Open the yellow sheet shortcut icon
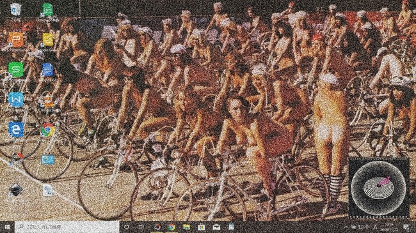Viewport: 416px width, 233px height. pyautogui.click(x=48, y=40)
